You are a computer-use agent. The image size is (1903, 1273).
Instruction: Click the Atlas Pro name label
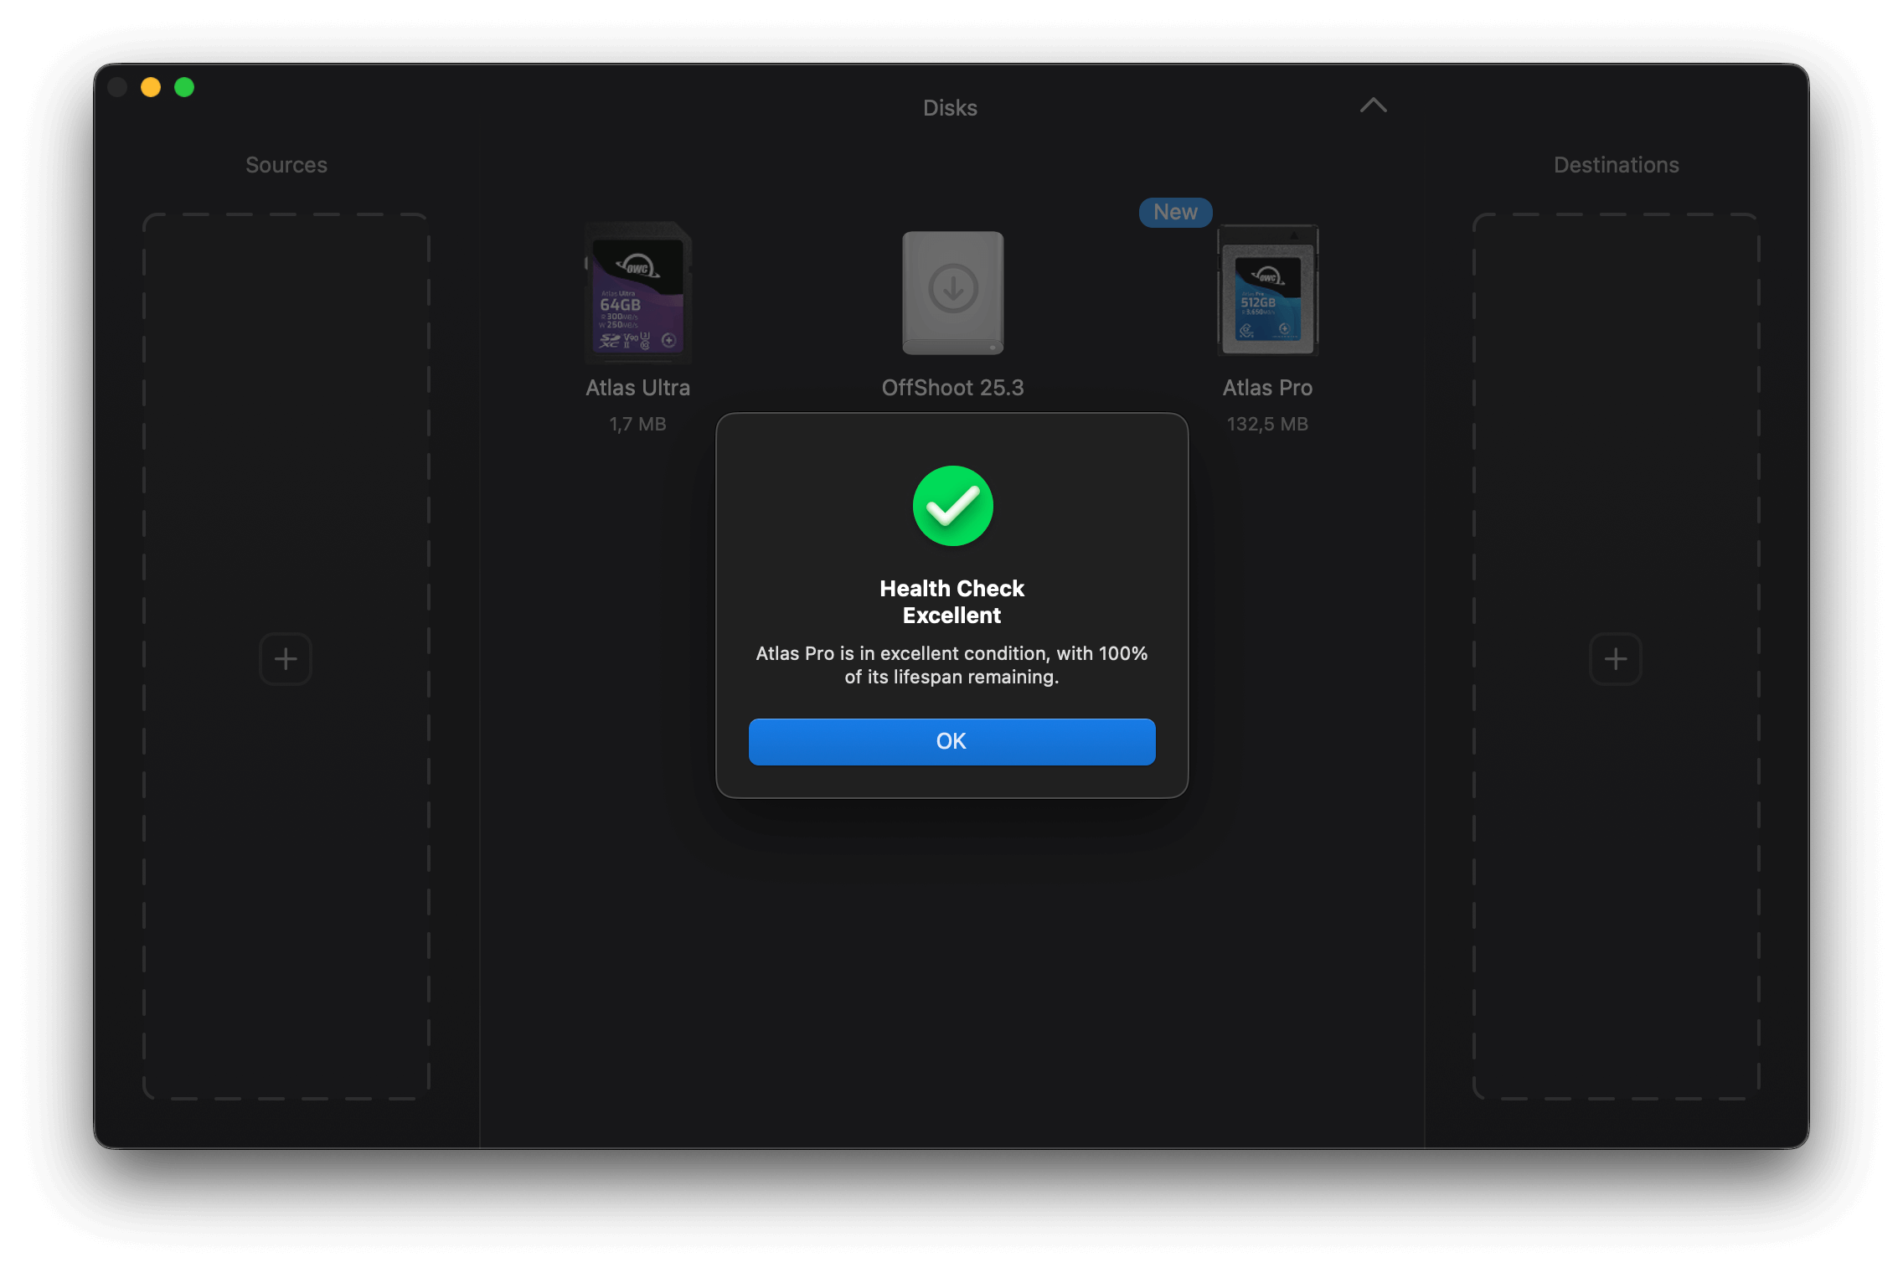[1267, 388]
